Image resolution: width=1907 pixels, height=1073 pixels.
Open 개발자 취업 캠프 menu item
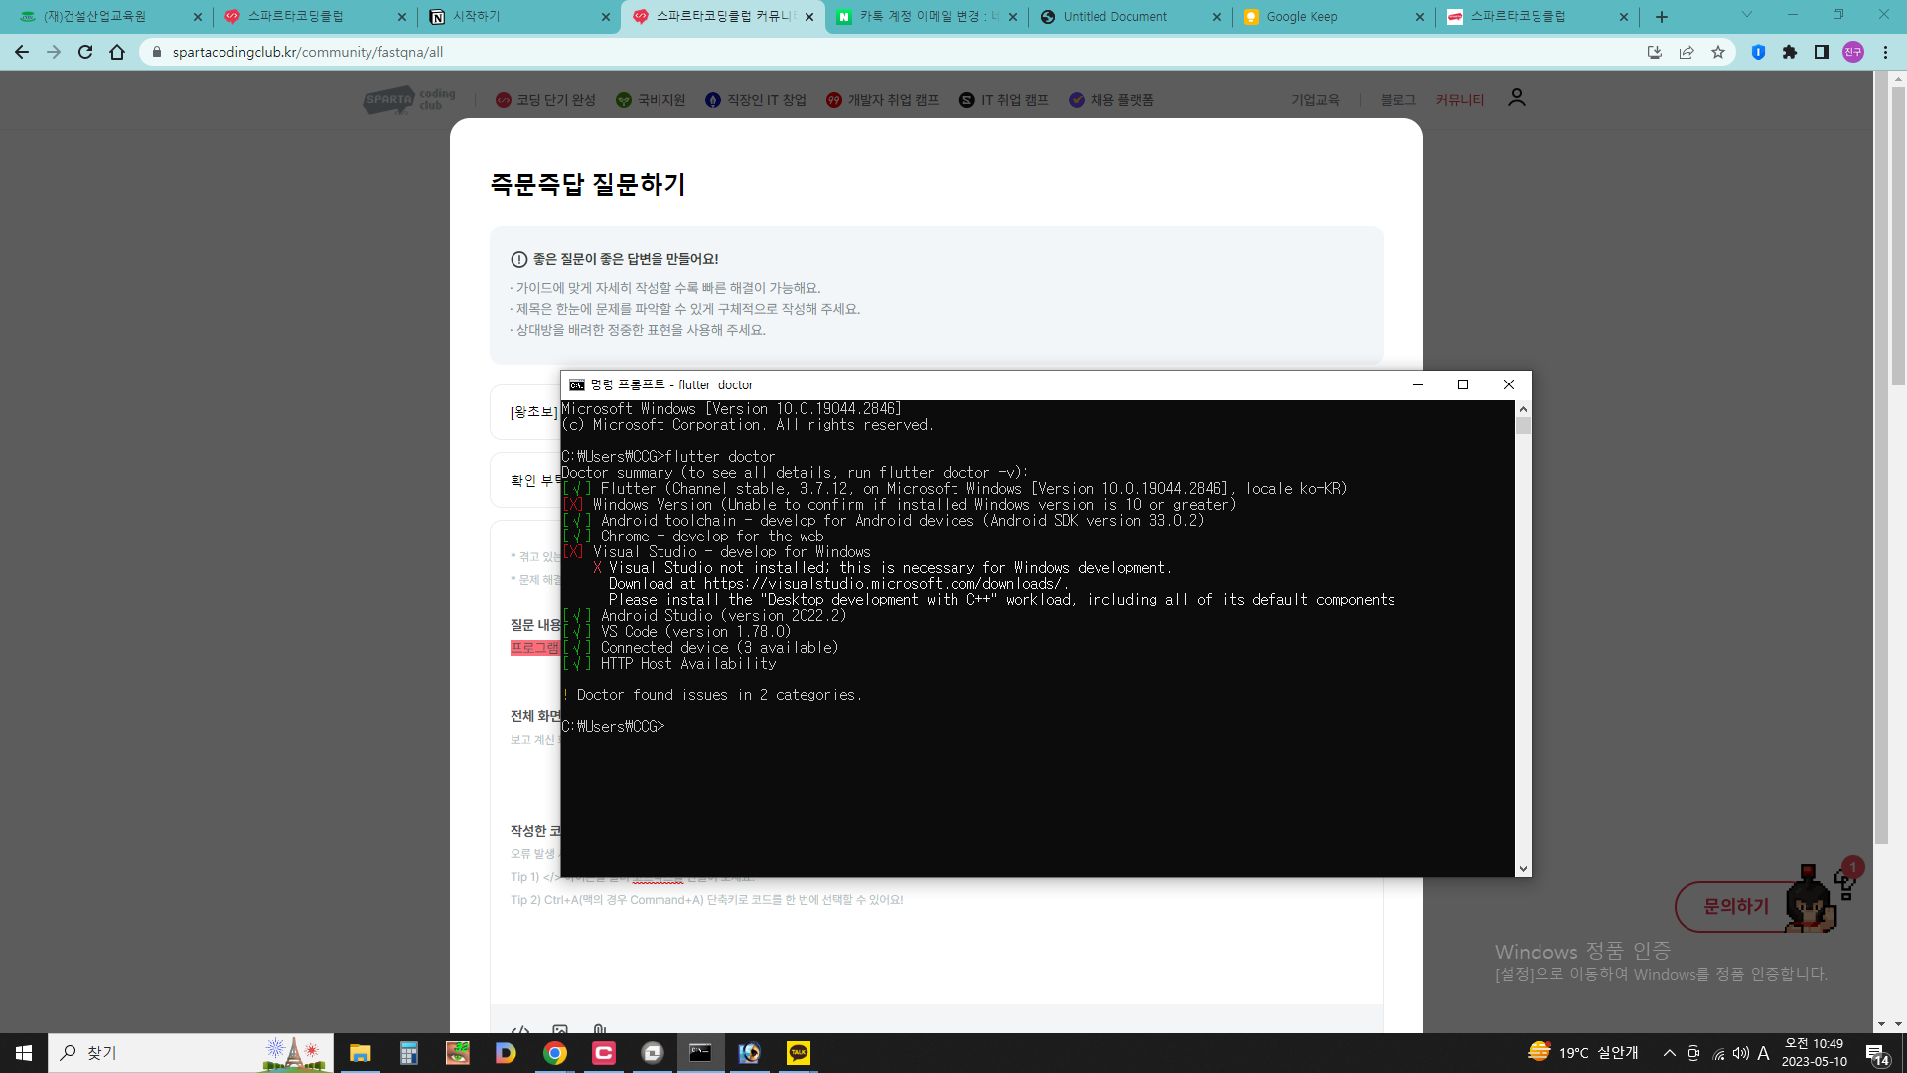882,100
